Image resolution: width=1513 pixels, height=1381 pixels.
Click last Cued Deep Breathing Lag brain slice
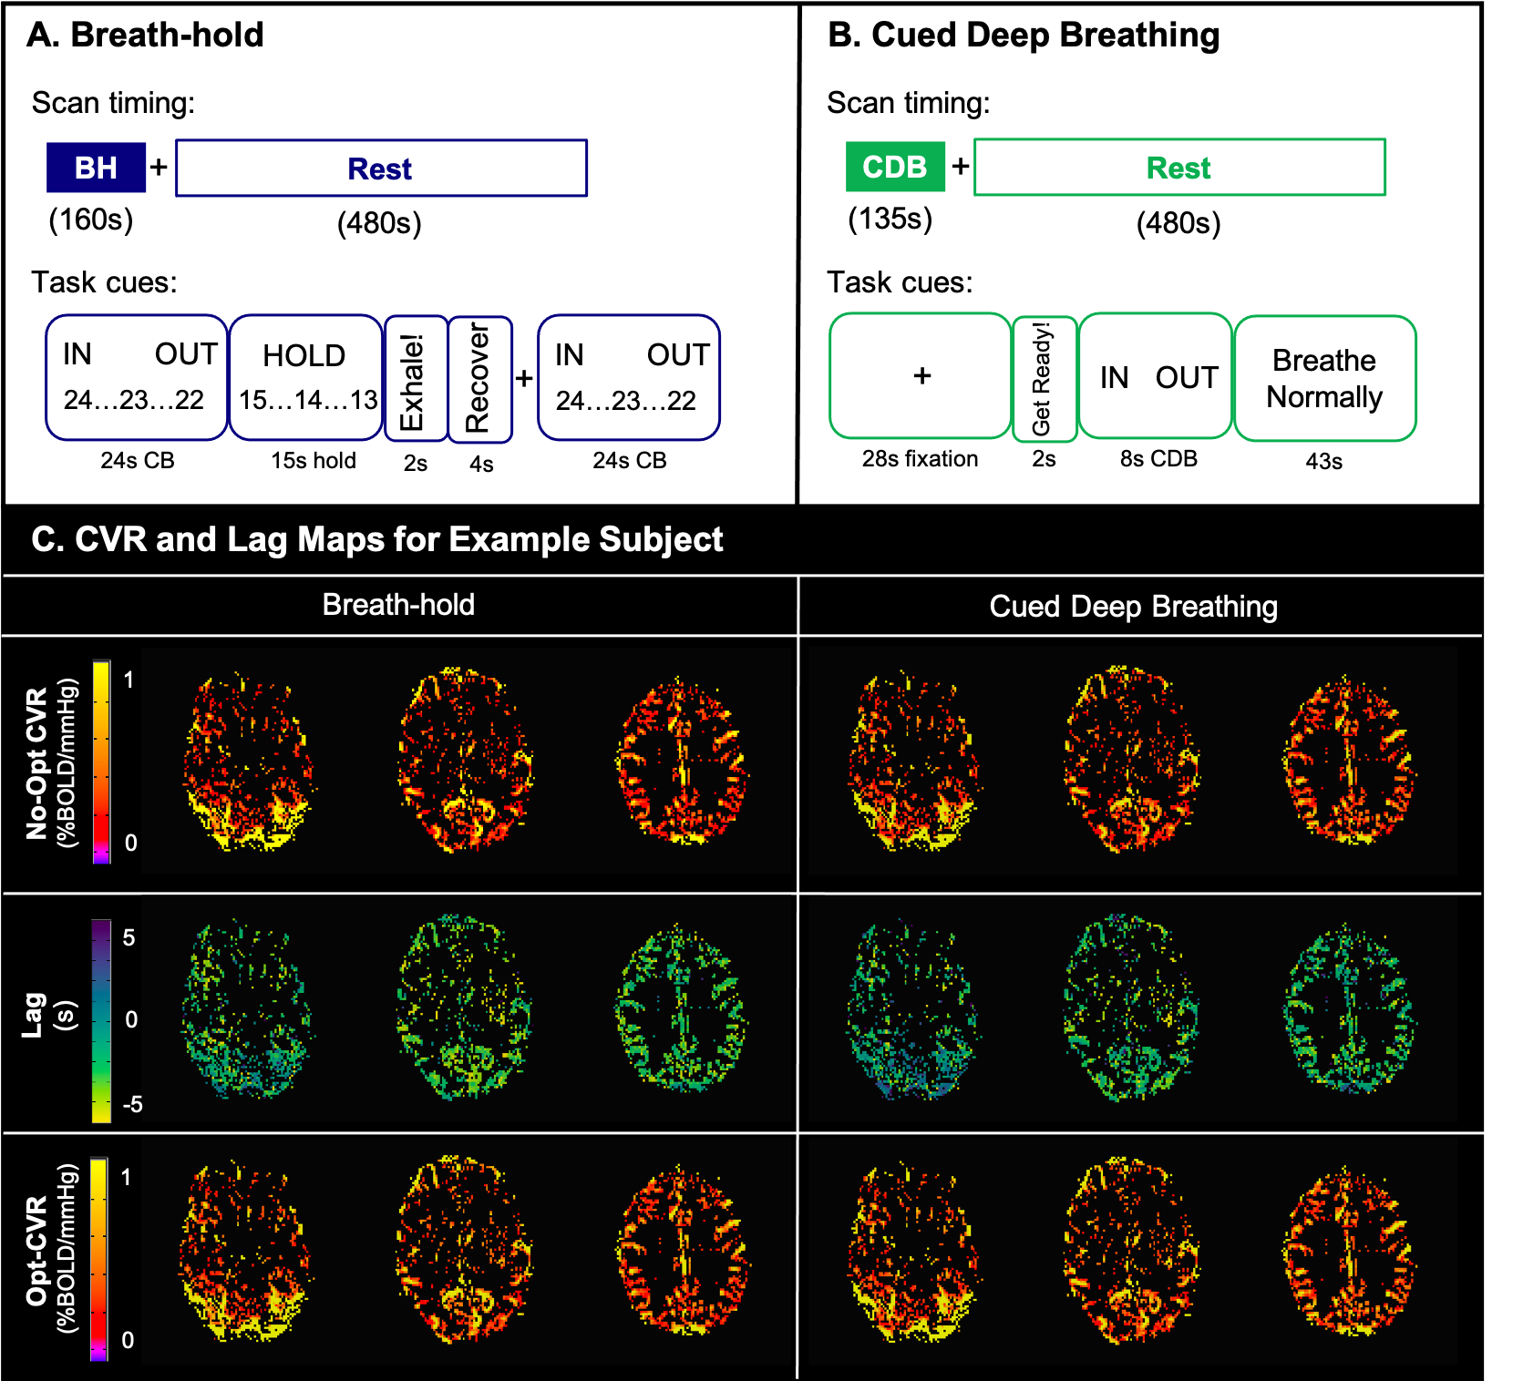(x=1347, y=1009)
